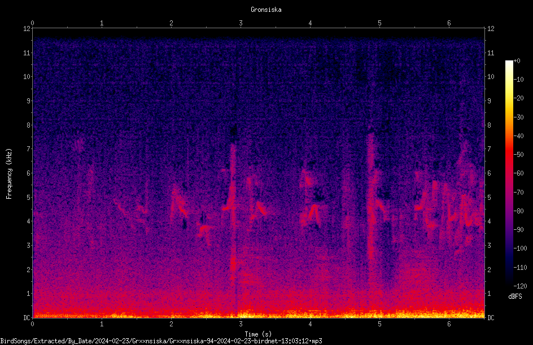Click the -120 label on the colorbar
Viewport: 533px width, 345px height.
(x=520, y=286)
